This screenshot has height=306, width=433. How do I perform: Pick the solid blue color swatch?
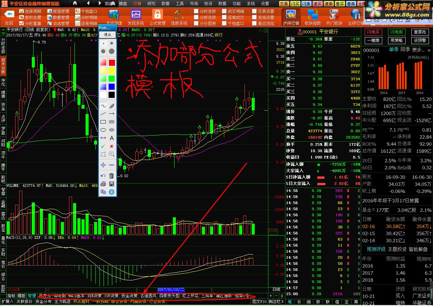[112, 87]
